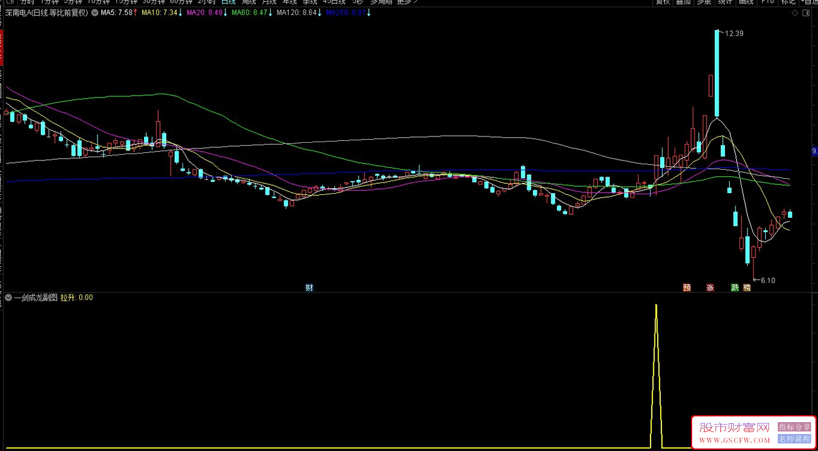818x451 pixels.
Task: Click the blue price tag on right axis
Action: pyautogui.click(x=814, y=151)
